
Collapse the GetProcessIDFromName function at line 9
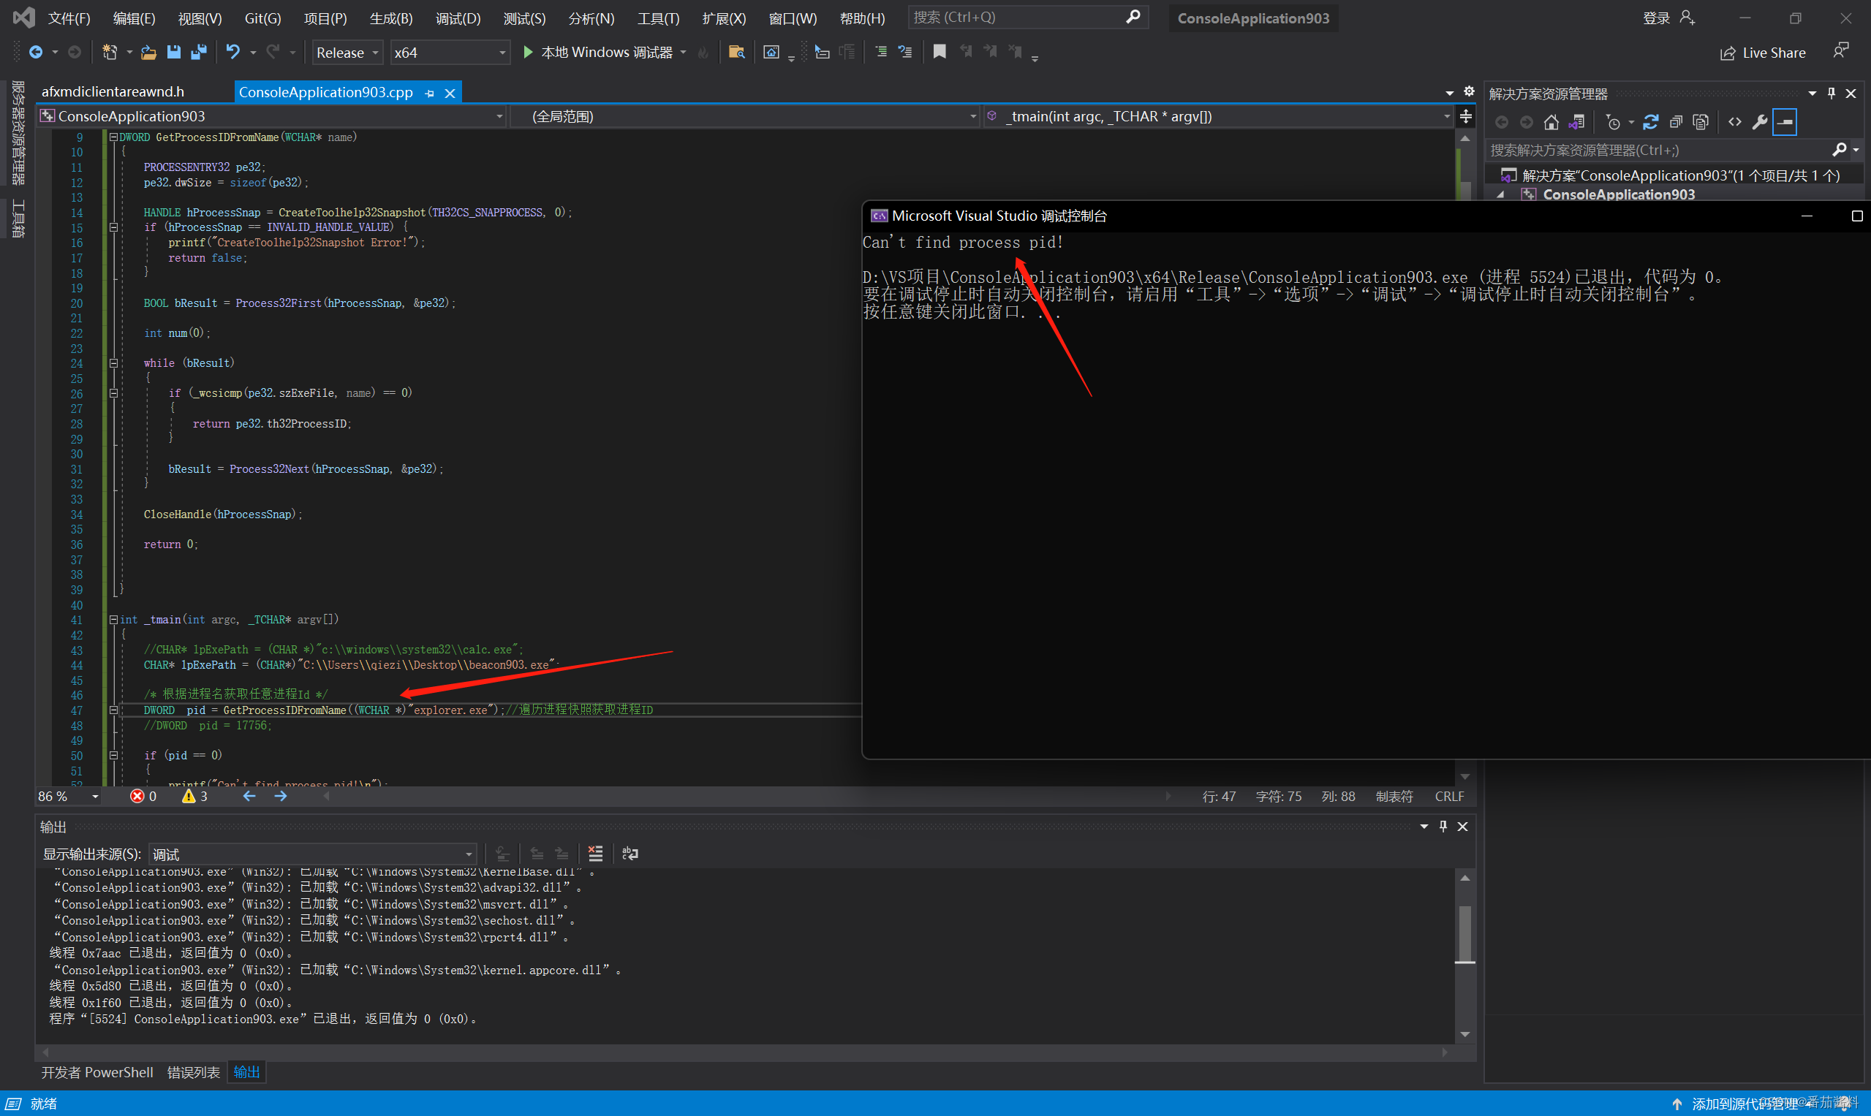(x=113, y=137)
